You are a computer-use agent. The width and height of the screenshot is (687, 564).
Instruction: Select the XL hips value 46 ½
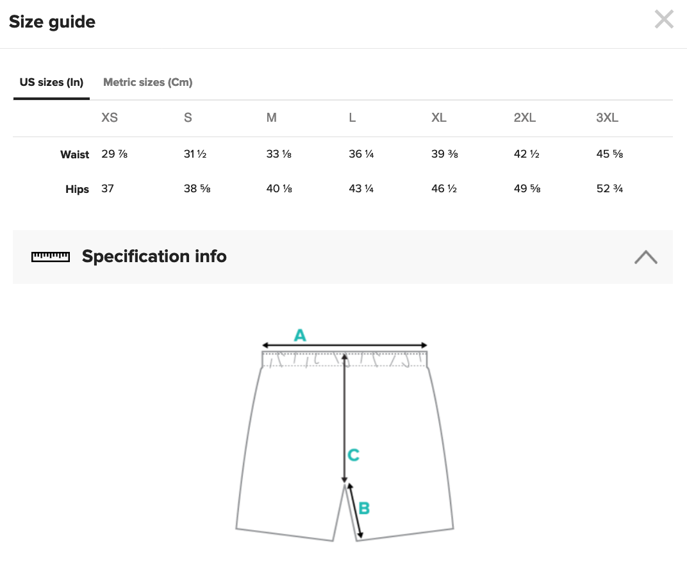[x=444, y=188]
